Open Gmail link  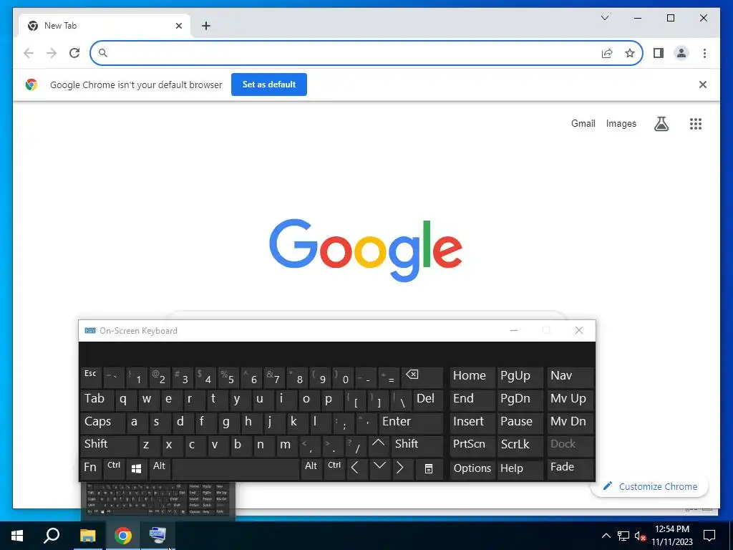point(583,123)
